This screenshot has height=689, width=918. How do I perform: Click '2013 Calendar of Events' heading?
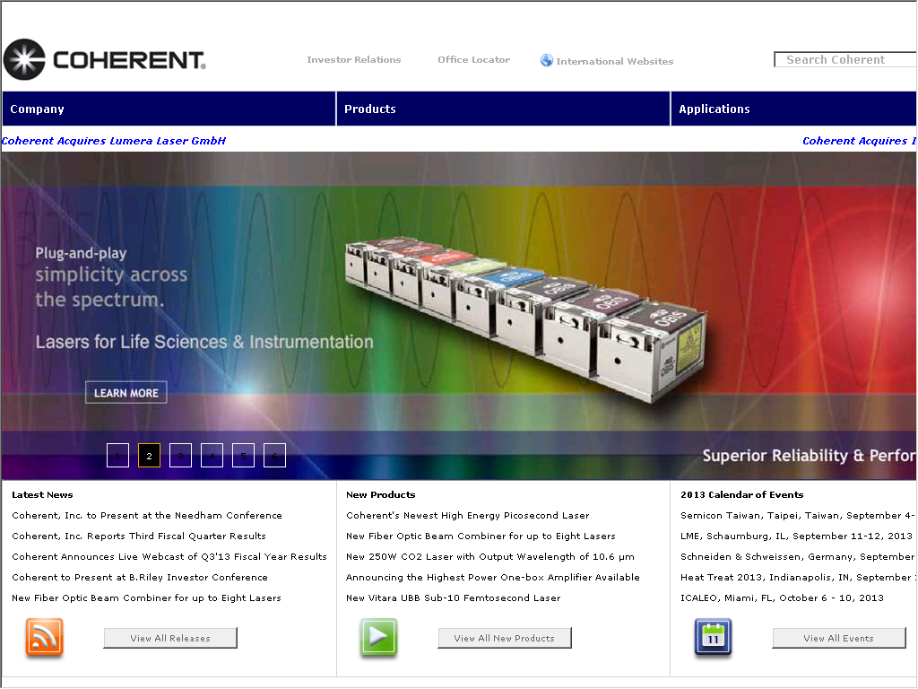[741, 495]
